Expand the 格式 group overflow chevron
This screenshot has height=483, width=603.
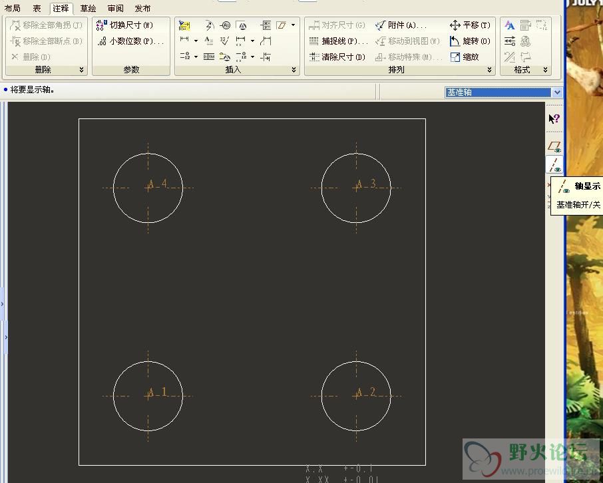(x=545, y=70)
